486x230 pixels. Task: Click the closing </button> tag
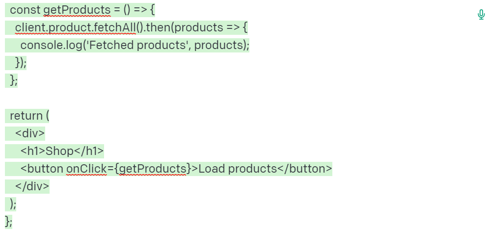pyautogui.click(x=304, y=169)
